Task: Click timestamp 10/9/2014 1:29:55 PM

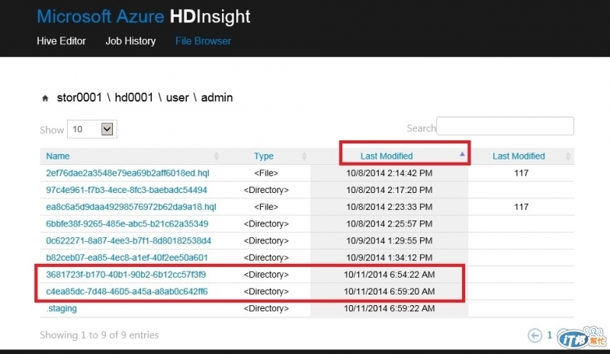Action: [x=390, y=240]
